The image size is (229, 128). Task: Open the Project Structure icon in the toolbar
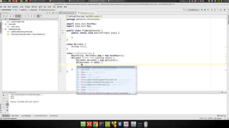[x=225, y=10]
